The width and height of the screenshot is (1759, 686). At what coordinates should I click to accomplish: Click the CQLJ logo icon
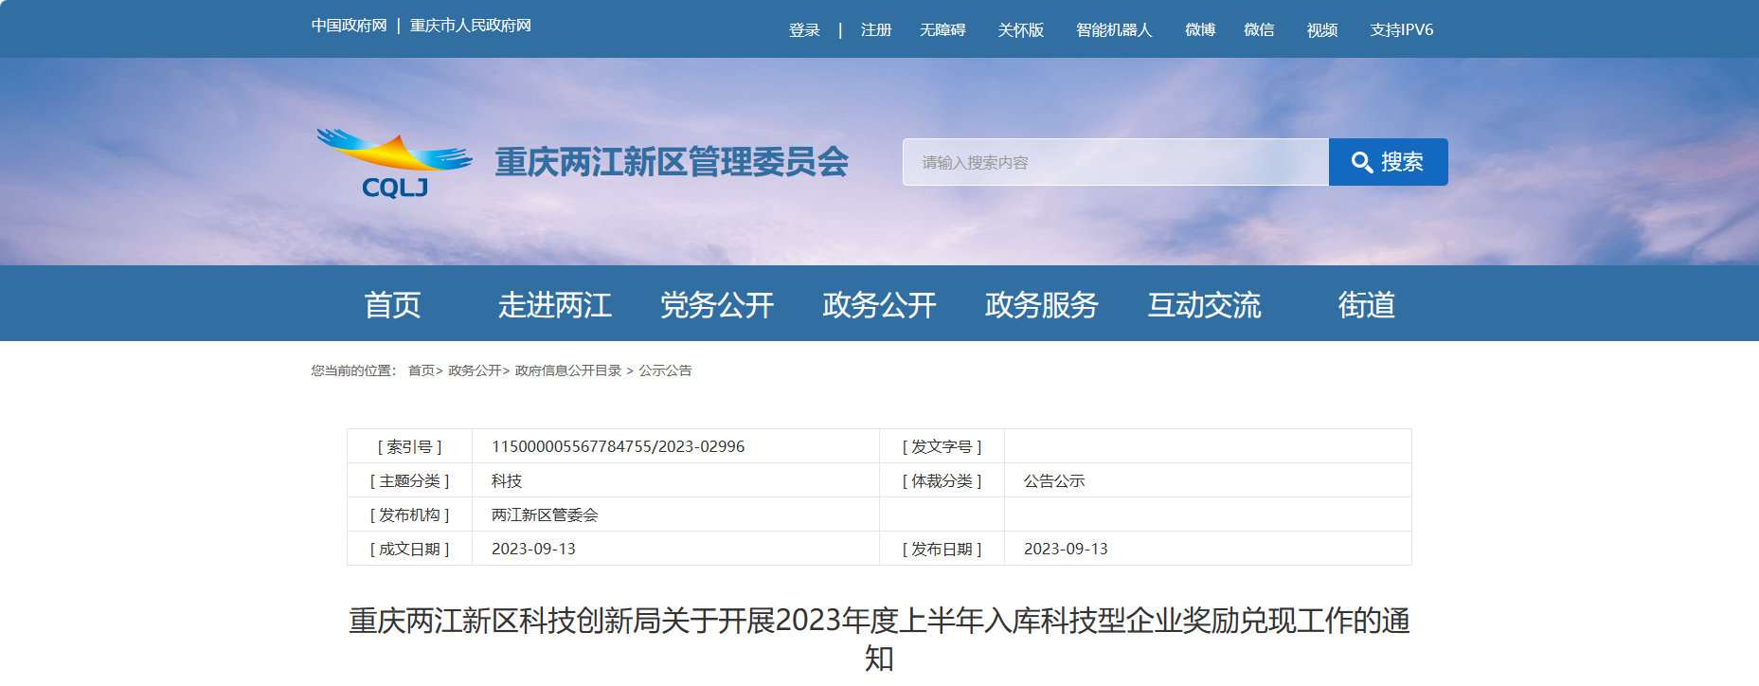(x=394, y=163)
